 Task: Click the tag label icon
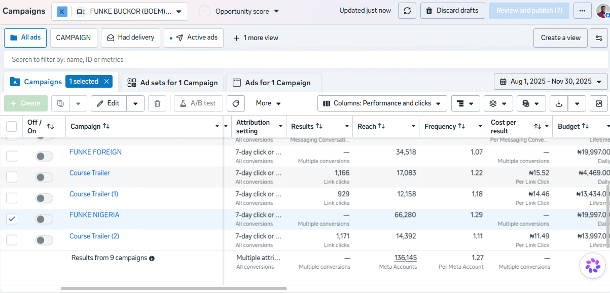click(236, 103)
